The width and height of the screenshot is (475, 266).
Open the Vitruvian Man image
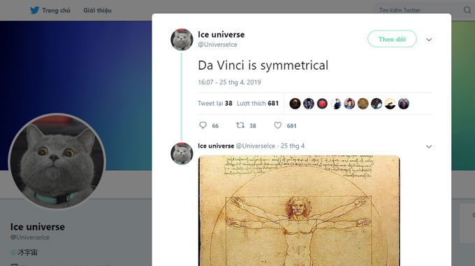[x=299, y=211]
